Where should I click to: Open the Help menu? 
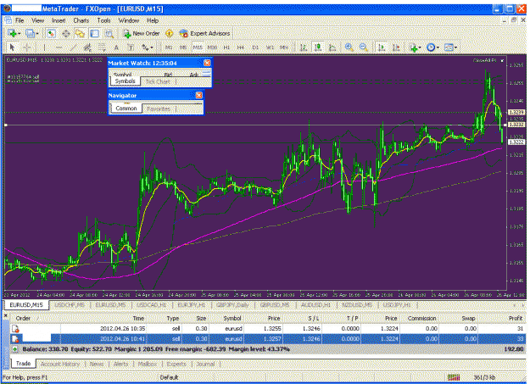pos(153,20)
